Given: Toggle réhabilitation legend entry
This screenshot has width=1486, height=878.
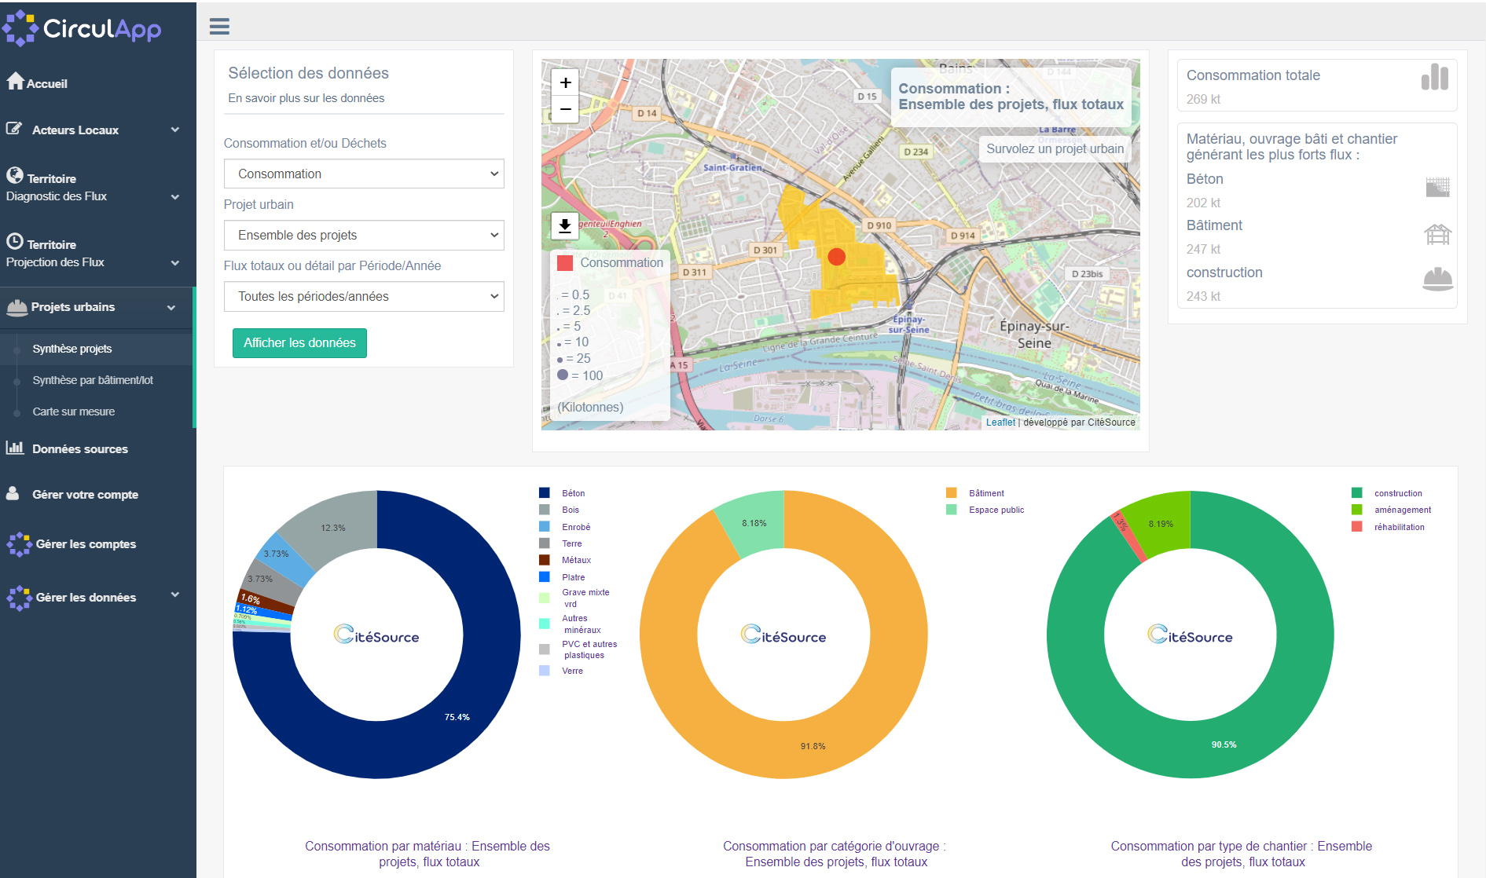Looking at the screenshot, I should click(x=1398, y=527).
